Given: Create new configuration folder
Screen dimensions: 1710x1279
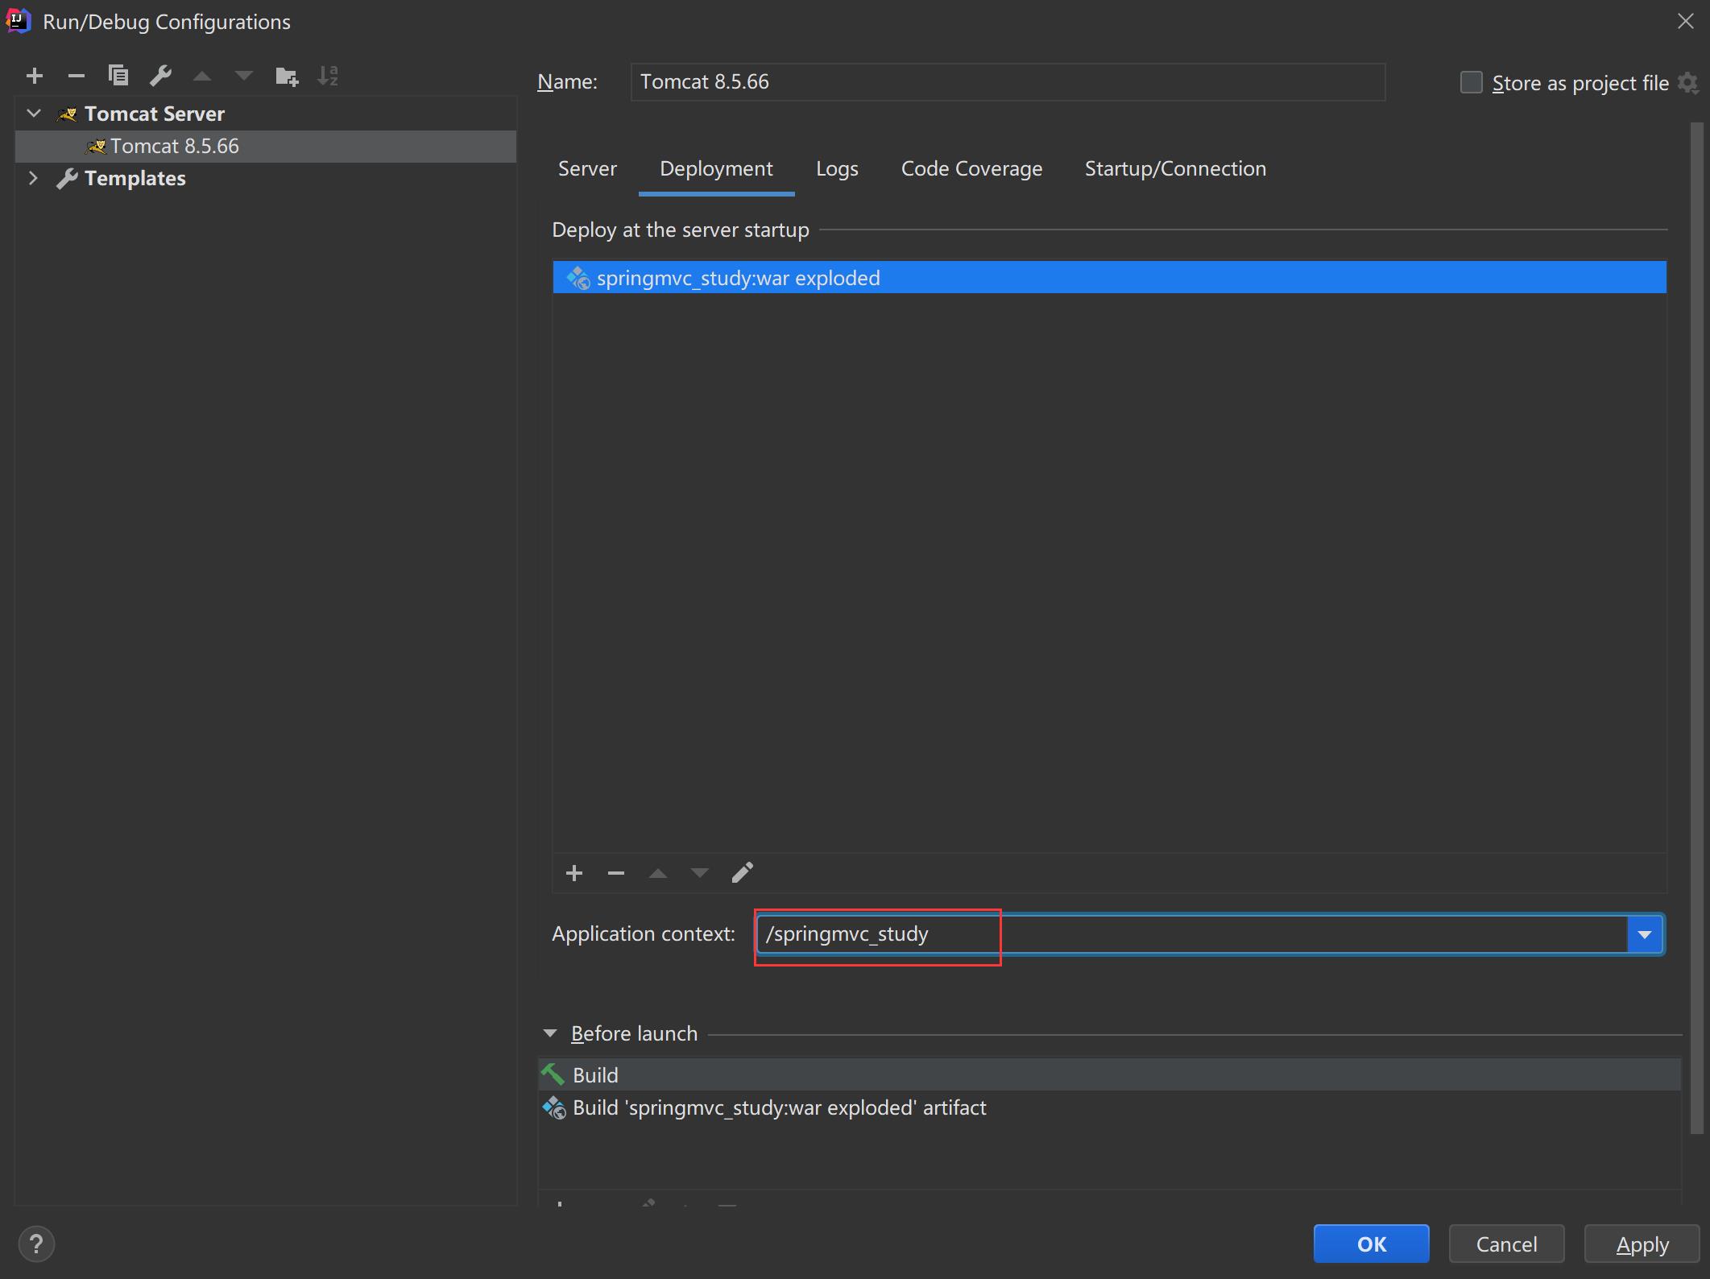Looking at the screenshot, I should [287, 77].
